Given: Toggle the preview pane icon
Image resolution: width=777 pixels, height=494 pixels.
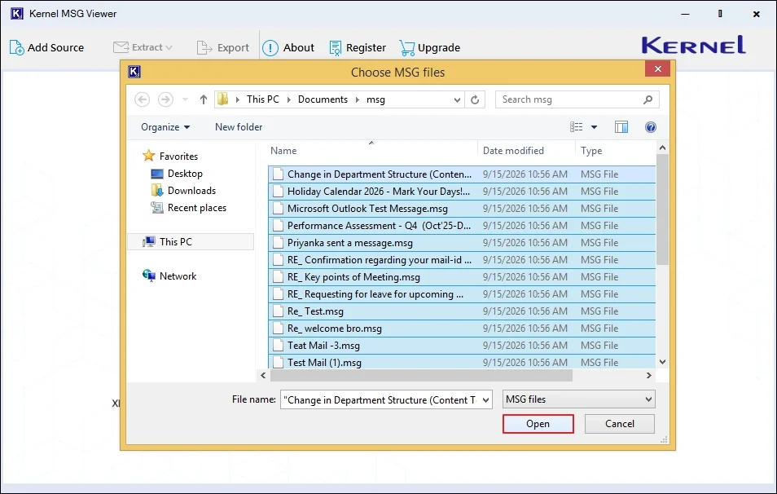Looking at the screenshot, I should [621, 127].
